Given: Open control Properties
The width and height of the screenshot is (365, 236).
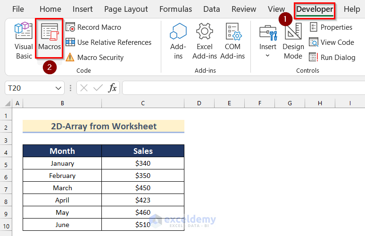Looking at the screenshot, I should tap(331, 27).
